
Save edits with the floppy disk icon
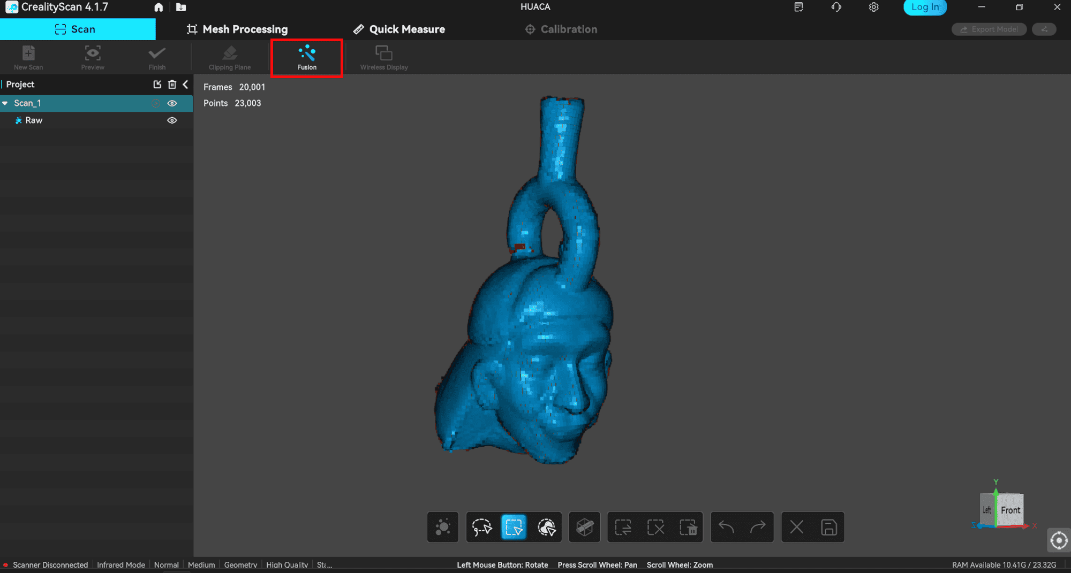pyautogui.click(x=829, y=528)
